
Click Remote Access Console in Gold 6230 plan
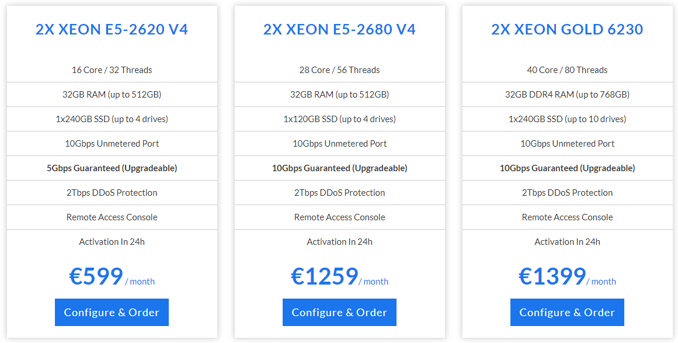[567, 217]
